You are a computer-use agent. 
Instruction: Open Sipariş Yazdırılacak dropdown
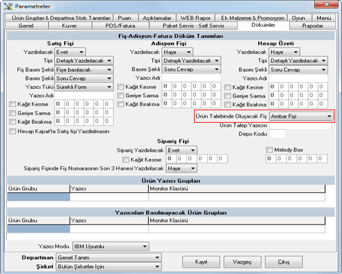tap(181, 150)
